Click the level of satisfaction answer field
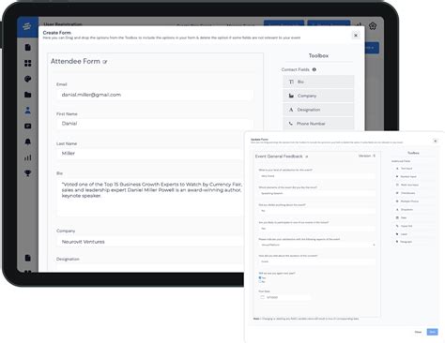Viewport: 445px width, 343px height. (x=317, y=176)
